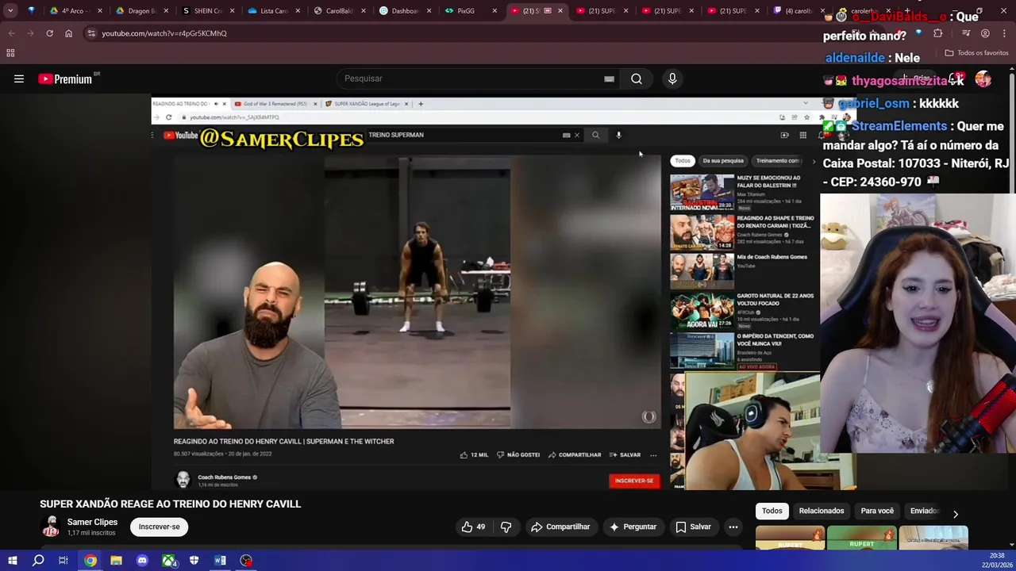Open the tab search dropdown
The height and width of the screenshot is (571, 1016).
pos(10,11)
